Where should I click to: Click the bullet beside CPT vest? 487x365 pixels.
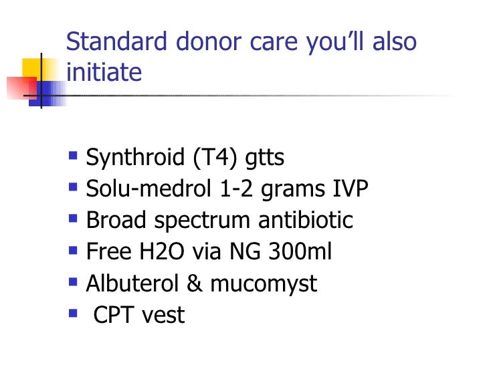[73, 314]
